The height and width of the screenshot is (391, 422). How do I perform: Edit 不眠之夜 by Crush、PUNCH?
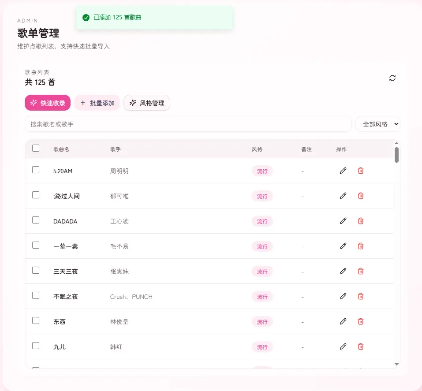[x=343, y=296]
